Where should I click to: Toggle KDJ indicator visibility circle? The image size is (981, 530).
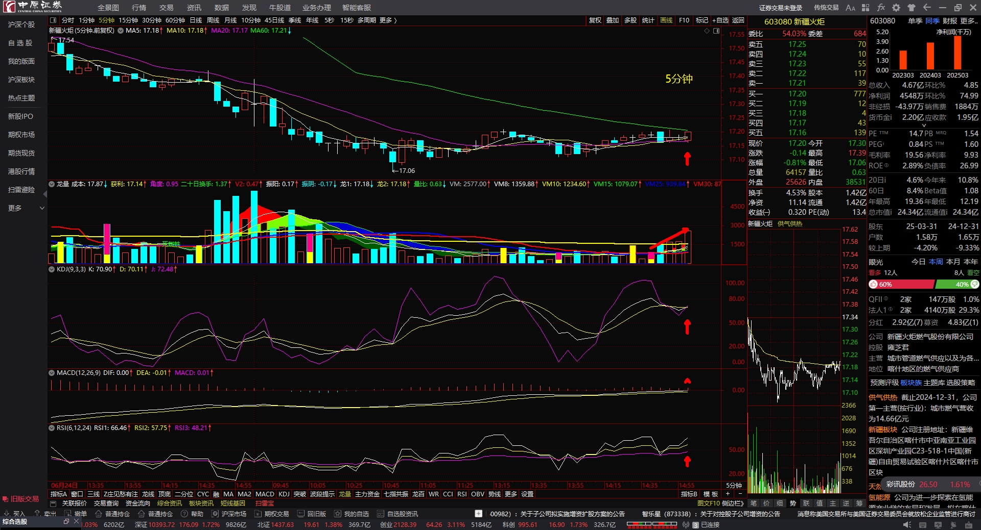pyautogui.click(x=52, y=269)
